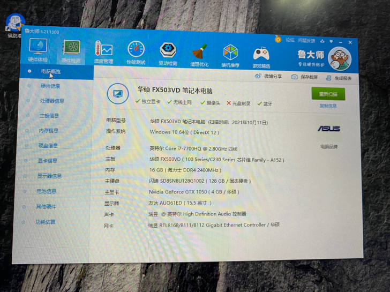Click the 鲁大师 5.21.1300 window title
The image size is (390, 292).
42,32
